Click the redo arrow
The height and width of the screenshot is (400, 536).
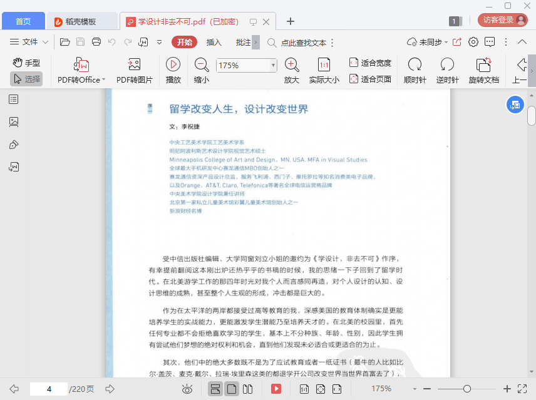click(x=128, y=42)
